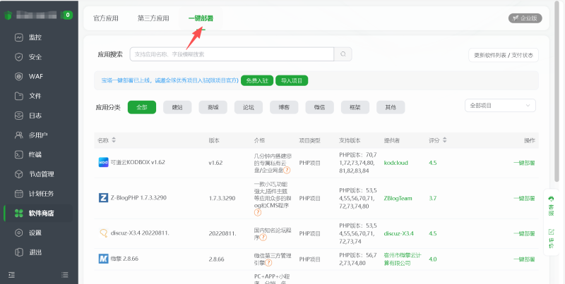Click the magnifier search icon button

click(x=343, y=54)
